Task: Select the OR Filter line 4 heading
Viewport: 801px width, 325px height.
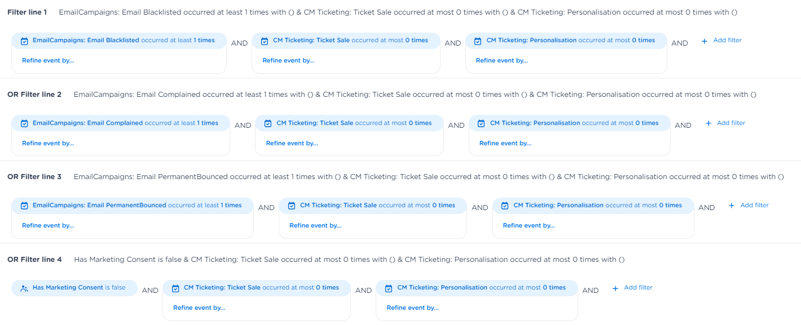Action: [34, 260]
